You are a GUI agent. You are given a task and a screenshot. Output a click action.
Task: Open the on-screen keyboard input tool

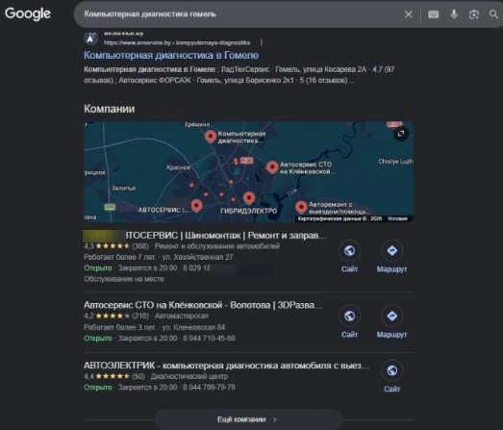pyautogui.click(x=433, y=14)
